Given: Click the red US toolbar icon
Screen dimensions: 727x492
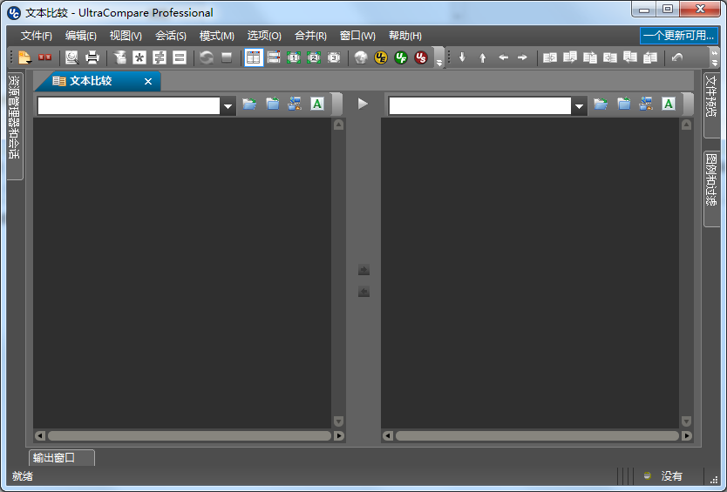Looking at the screenshot, I should pyautogui.click(x=421, y=57).
